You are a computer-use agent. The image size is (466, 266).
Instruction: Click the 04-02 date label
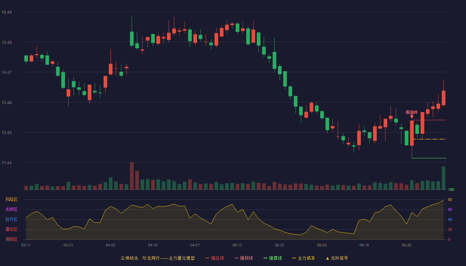point(111,245)
